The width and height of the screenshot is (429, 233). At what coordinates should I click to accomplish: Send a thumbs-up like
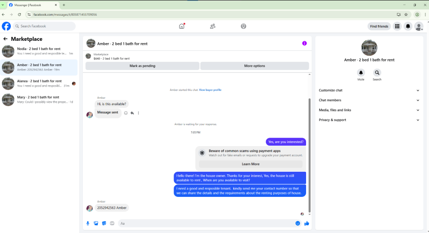[x=306, y=223]
